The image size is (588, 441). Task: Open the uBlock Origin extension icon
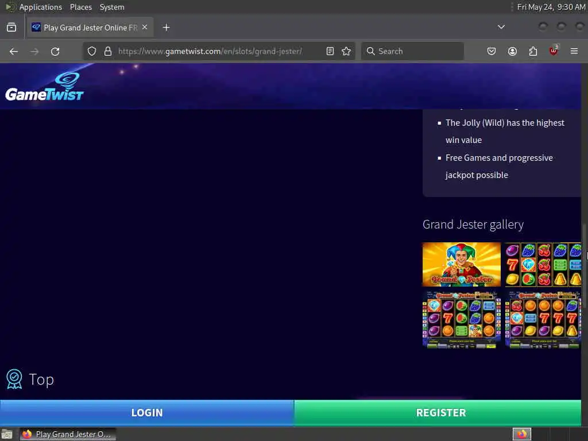[x=554, y=51]
